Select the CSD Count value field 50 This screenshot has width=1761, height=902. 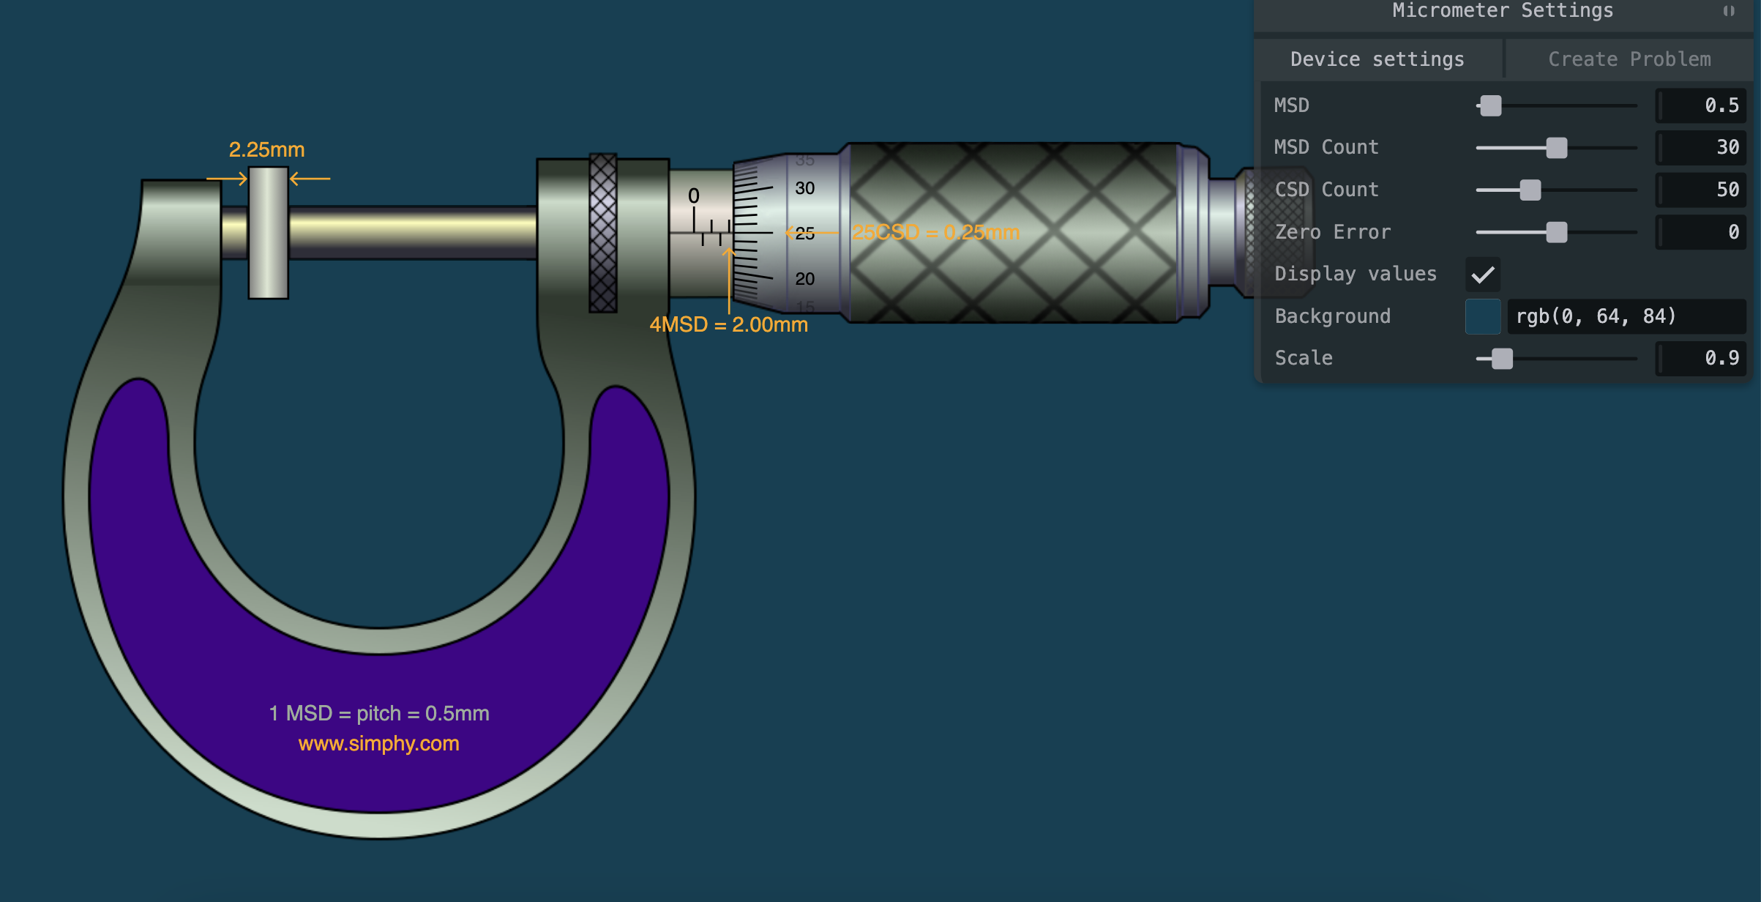point(1701,190)
